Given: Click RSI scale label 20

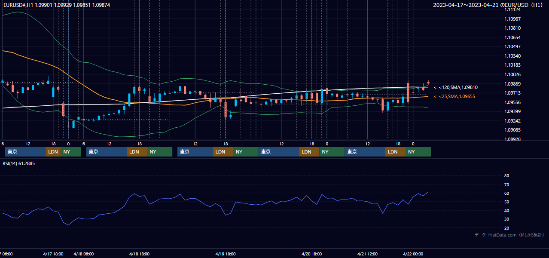Looking at the screenshot, I should pyautogui.click(x=506, y=228).
